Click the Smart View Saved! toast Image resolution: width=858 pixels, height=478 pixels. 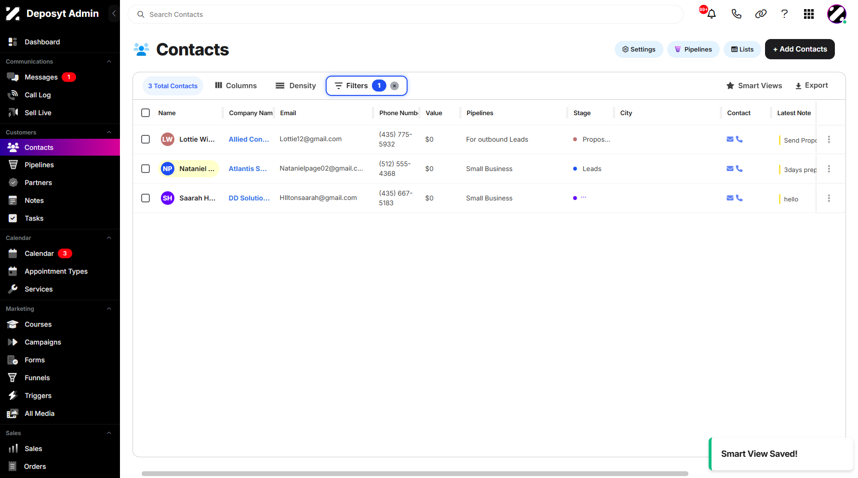click(781, 454)
